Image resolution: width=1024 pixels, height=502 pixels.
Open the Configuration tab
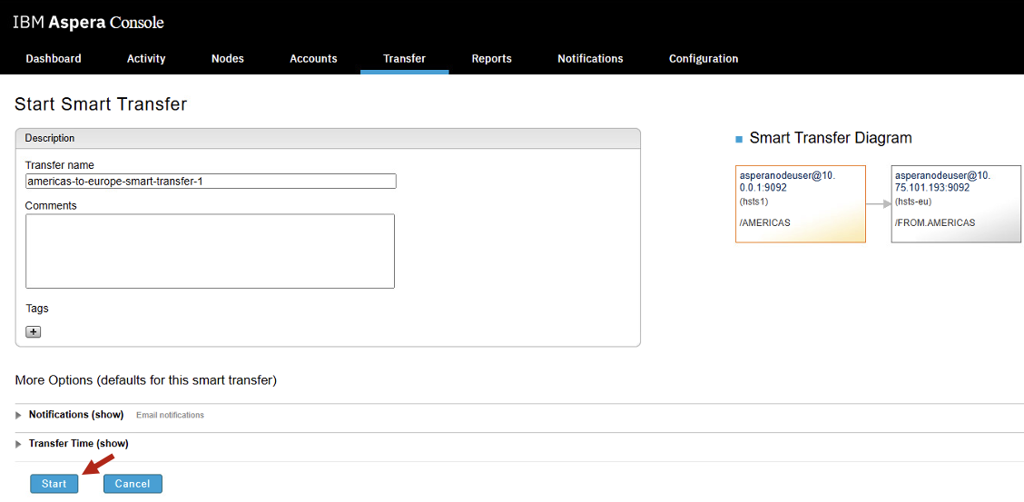(x=704, y=59)
